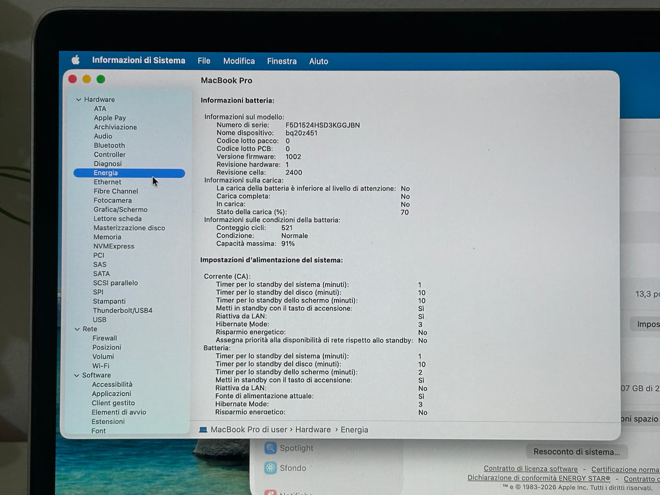660x495 pixels.
Task: Select ATA in the sidebar
Action: (100, 109)
